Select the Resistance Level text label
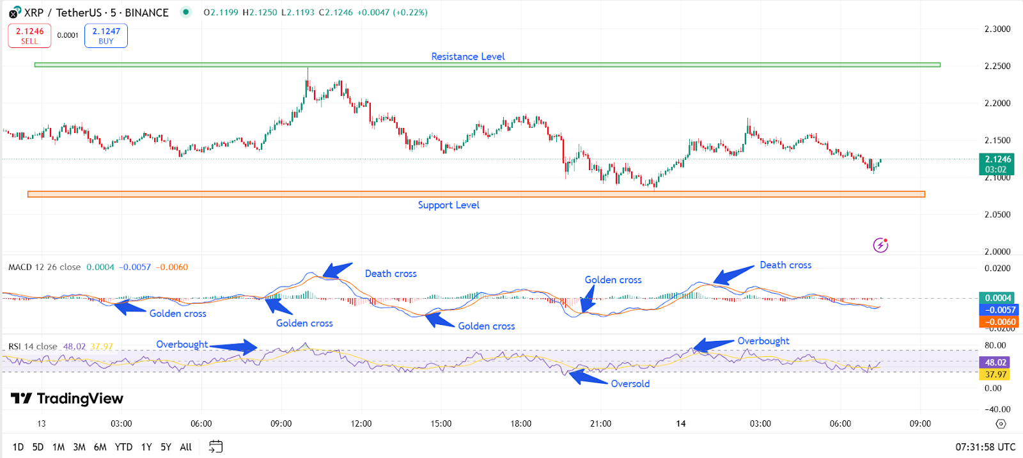The width and height of the screenshot is (1023, 458). click(468, 56)
